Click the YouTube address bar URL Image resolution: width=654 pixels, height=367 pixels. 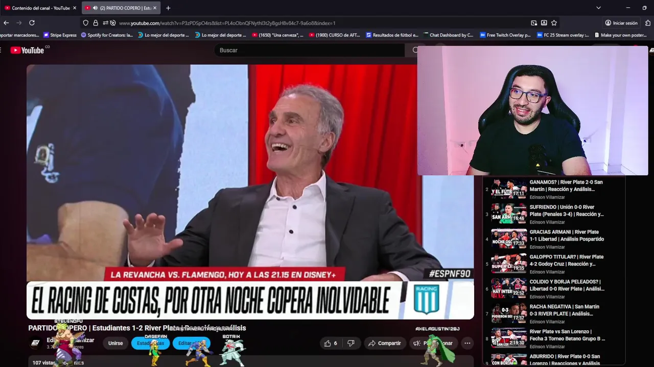click(x=227, y=23)
